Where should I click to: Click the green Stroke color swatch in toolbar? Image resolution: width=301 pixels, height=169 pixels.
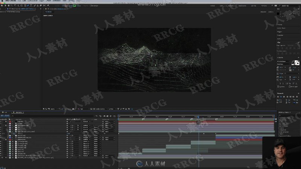coord(74,6)
